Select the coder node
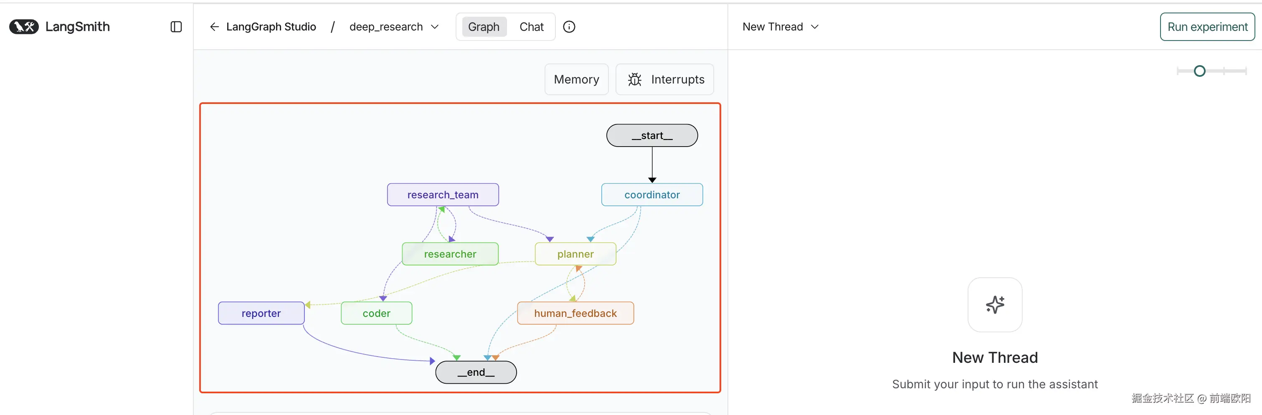This screenshot has height=415, width=1262. (376, 313)
